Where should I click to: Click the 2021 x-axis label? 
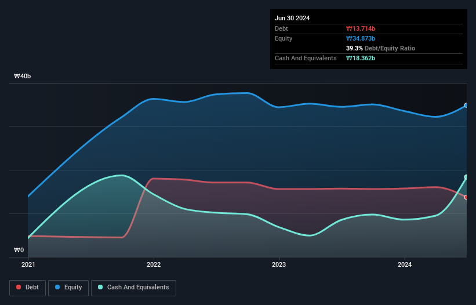coord(28,264)
